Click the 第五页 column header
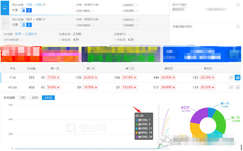 208,68
